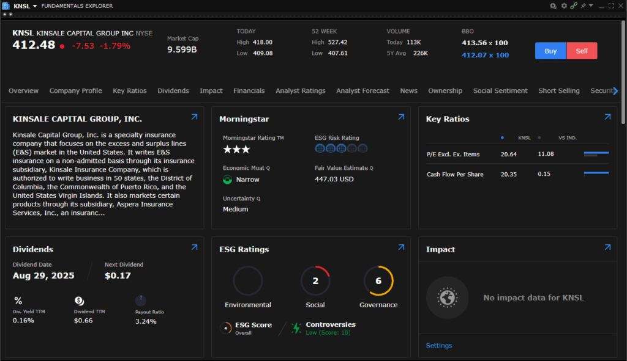Screen dimensions: 627x361
Task: Open the ESG Ratings panel arrow icon
Action: (401, 247)
